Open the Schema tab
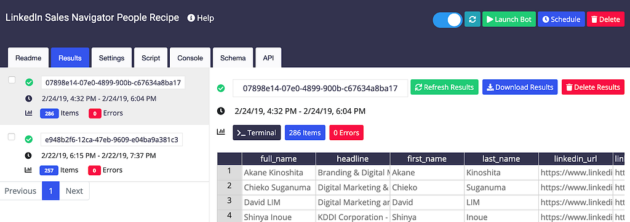 coord(233,58)
